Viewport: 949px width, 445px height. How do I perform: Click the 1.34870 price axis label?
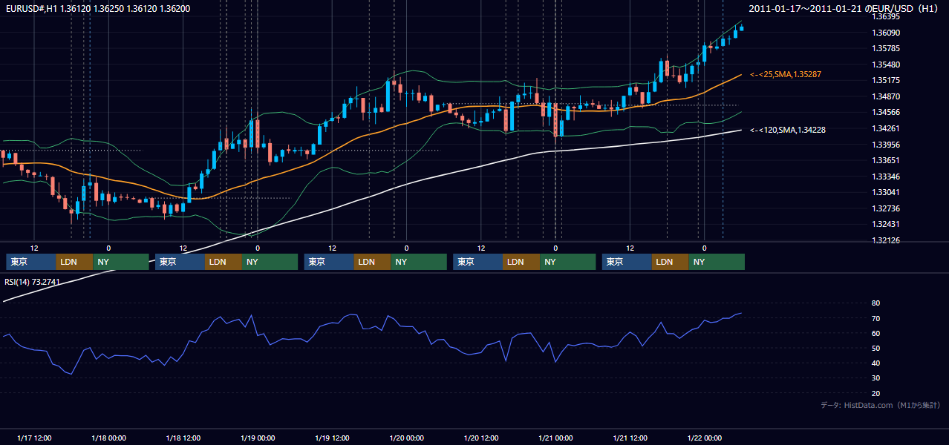(885, 96)
